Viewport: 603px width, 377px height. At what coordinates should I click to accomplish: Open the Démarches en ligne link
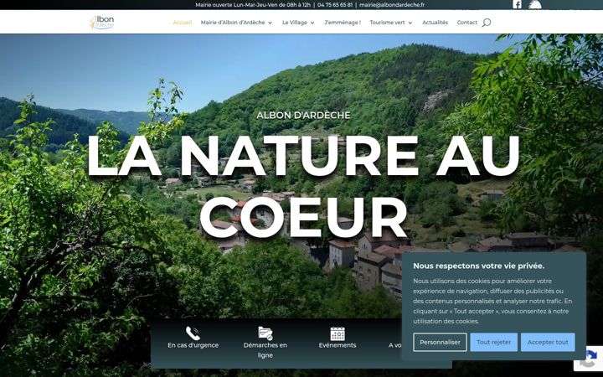pos(265,350)
